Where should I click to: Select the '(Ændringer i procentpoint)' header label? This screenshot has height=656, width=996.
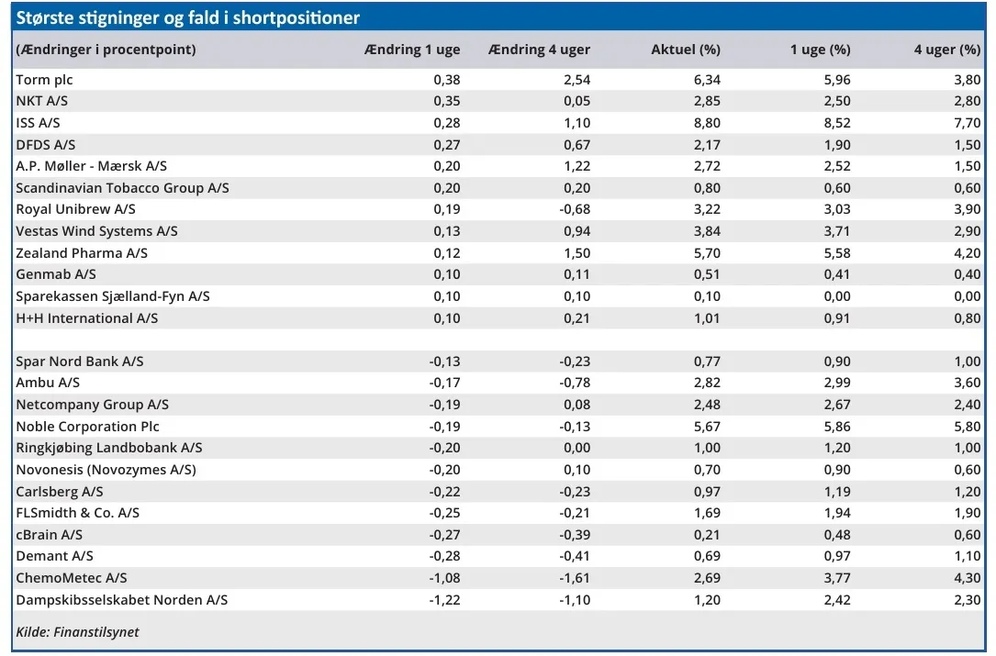(106, 50)
